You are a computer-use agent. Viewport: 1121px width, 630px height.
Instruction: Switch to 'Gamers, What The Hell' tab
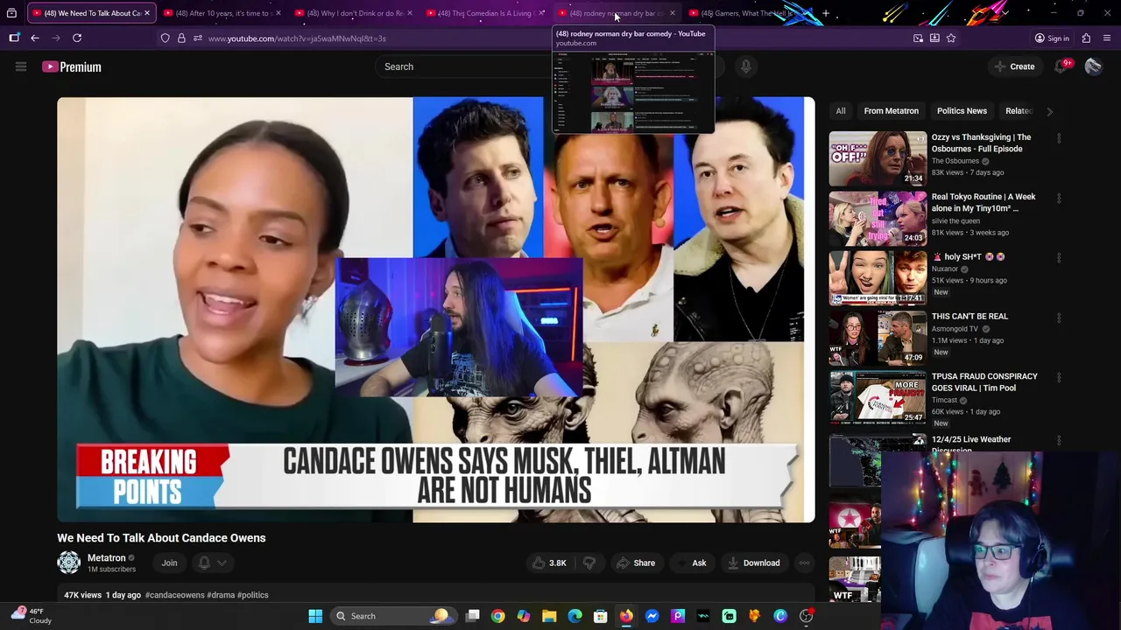click(x=744, y=13)
